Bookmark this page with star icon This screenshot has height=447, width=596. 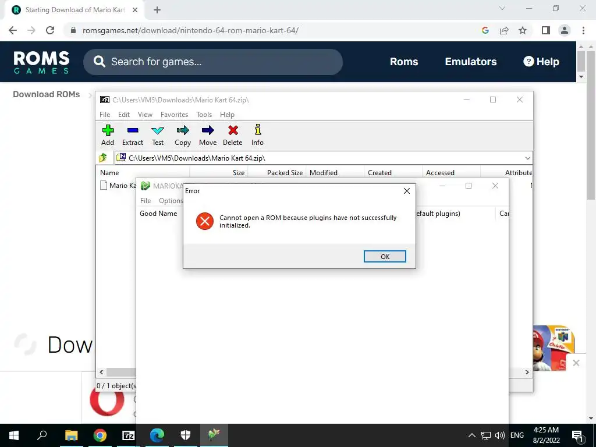[523, 30]
